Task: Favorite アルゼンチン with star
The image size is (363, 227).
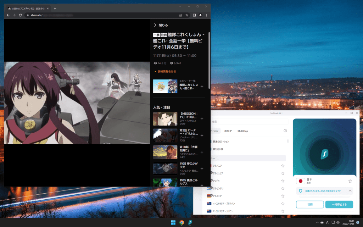Action: pyautogui.click(x=283, y=189)
